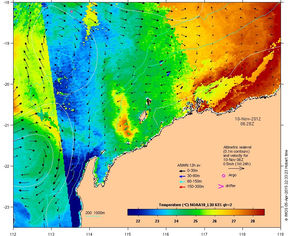Click the longitude axis label '115'
Screen dimensions: 291x236
[x=128, y=234]
